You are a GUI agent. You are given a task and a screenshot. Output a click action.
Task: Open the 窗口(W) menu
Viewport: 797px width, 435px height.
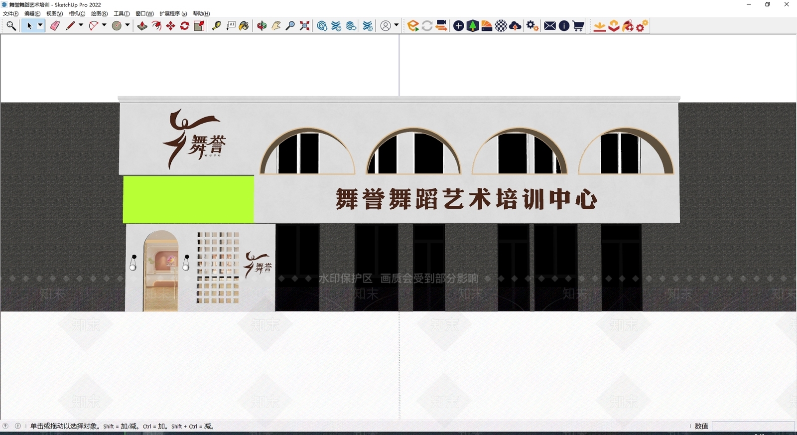coord(144,13)
